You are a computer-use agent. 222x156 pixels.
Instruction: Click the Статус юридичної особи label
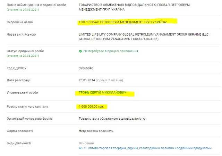pyautogui.click(x=25, y=51)
